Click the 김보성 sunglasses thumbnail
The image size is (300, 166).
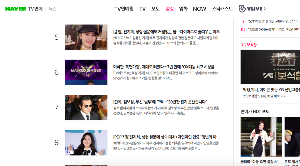(86, 108)
